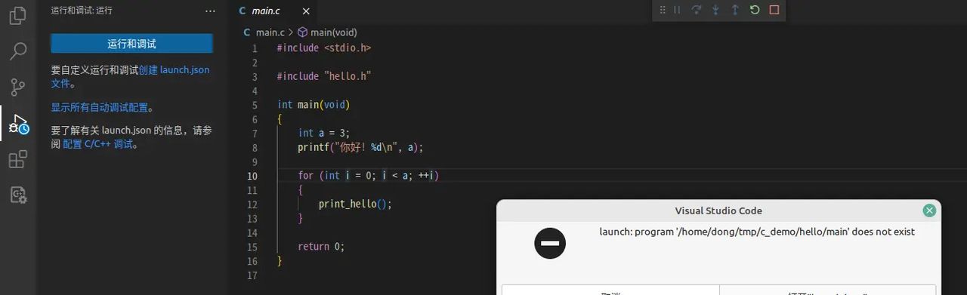The image size is (967, 295).
Task: Open the sidebar's three-dot more actions menu
Action: [x=210, y=11]
